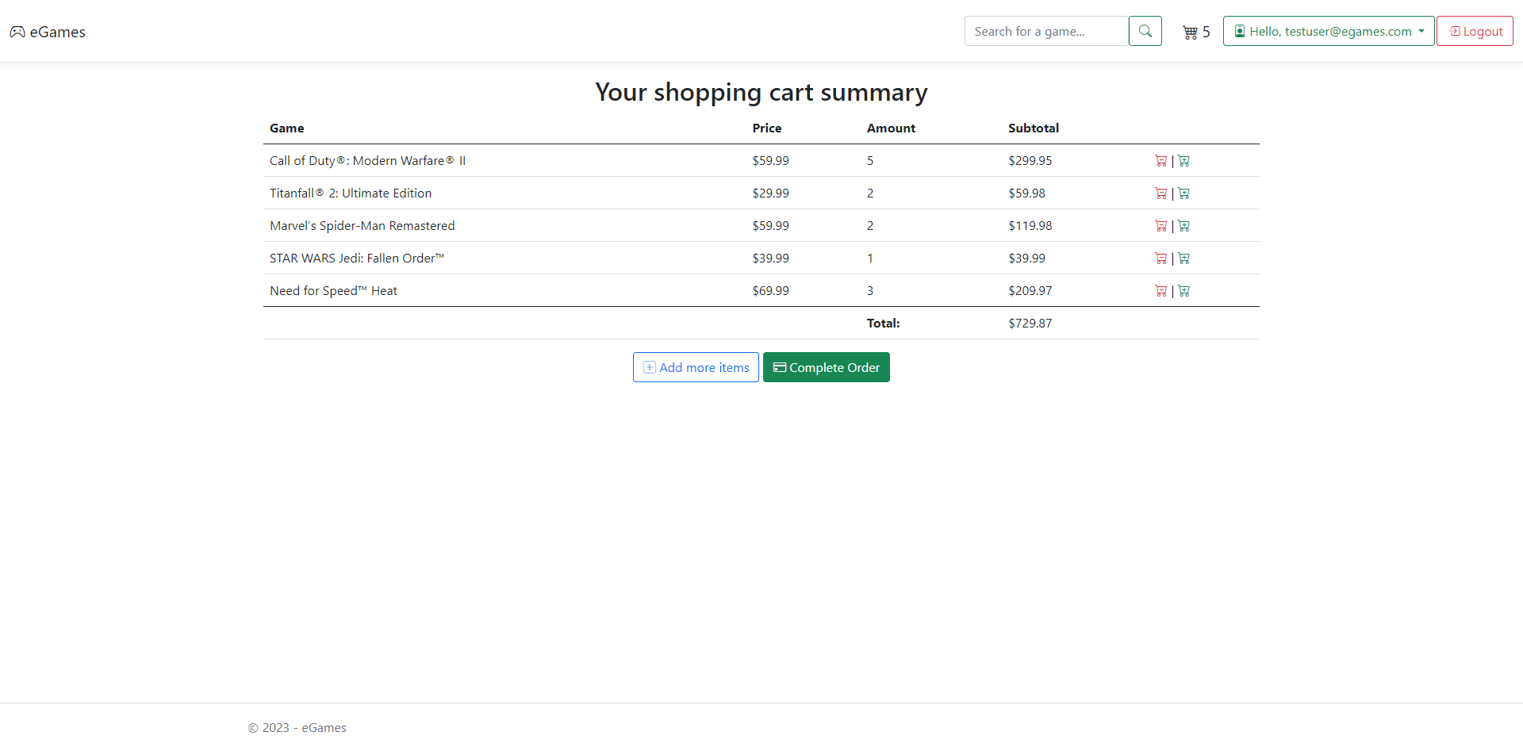Click the Total: label

pyautogui.click(x=883, y=324)
